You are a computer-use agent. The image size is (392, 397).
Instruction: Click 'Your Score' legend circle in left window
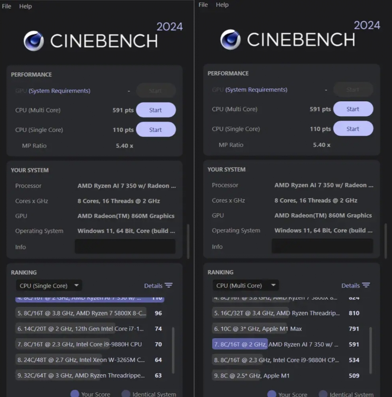(75, 394)
